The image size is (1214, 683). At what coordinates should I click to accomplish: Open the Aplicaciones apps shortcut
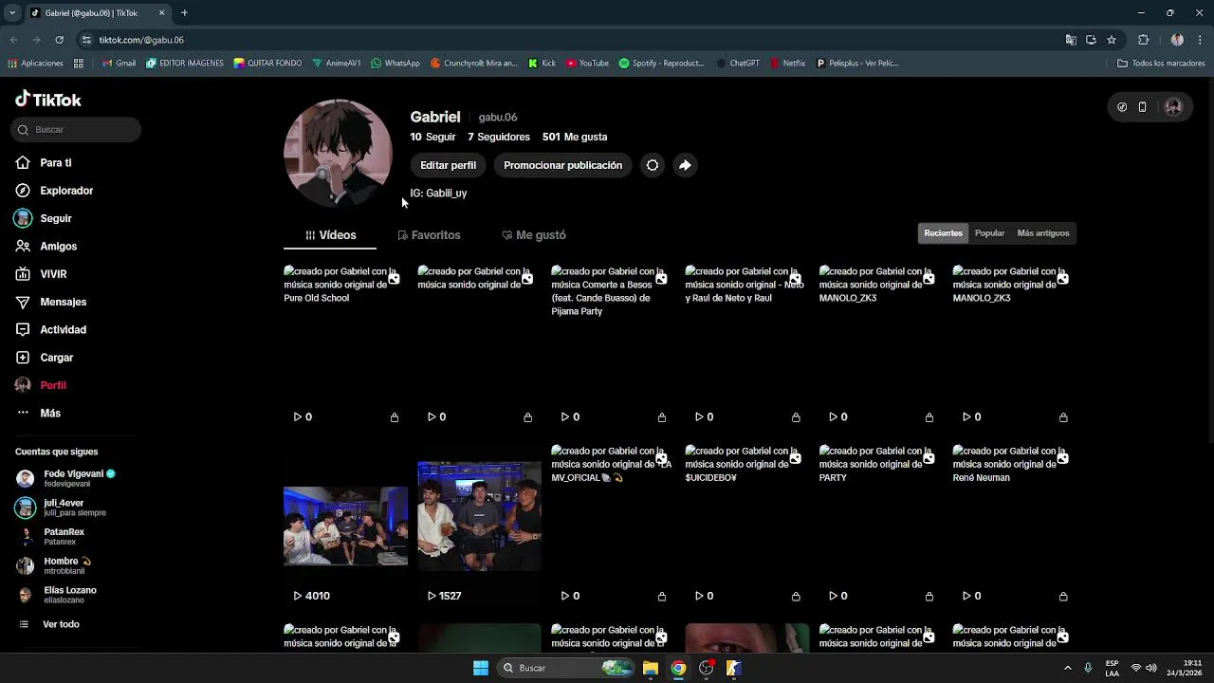coord(35,64)
